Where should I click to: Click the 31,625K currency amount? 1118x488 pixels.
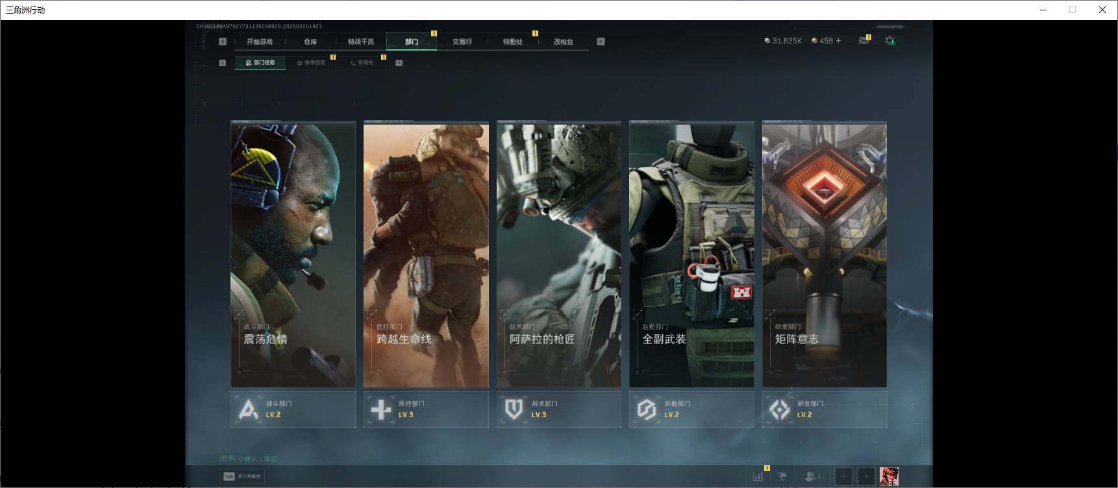787,41
